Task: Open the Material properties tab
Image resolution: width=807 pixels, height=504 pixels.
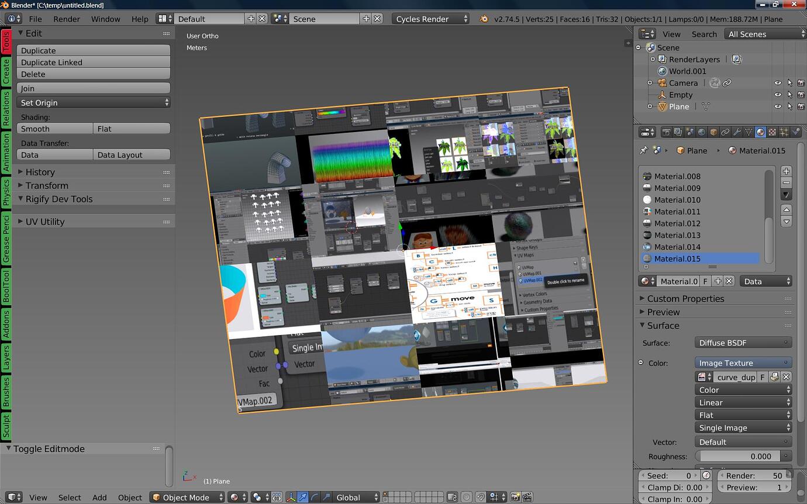Action: point(760,132)
